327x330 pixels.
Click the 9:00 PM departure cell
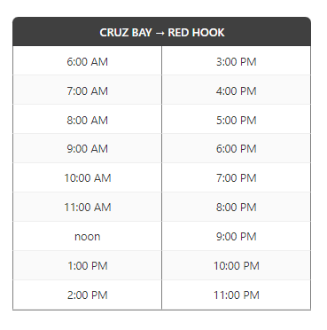tap(237, 236)
